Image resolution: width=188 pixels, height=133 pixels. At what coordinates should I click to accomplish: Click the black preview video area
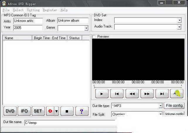click(138, 59)
